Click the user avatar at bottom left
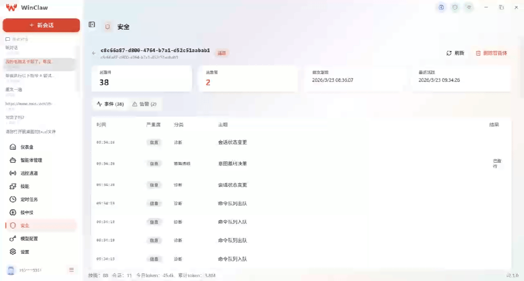This screenshot has height=281, width=524. pyautogui.click(x=11, y=270)
